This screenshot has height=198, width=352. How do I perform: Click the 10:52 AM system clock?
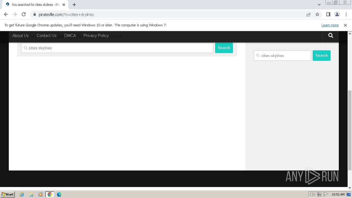pyautogui.click(x=338, y=194)
